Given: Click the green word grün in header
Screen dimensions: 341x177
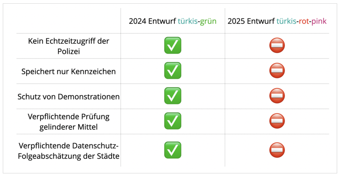Looking at the screenshot, I should (x=208, y=21).
